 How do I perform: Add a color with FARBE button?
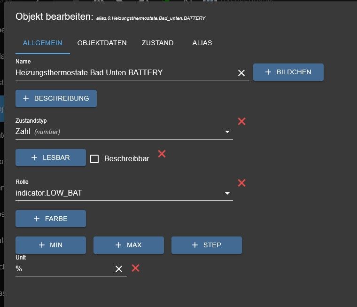[x=51, y=219]
